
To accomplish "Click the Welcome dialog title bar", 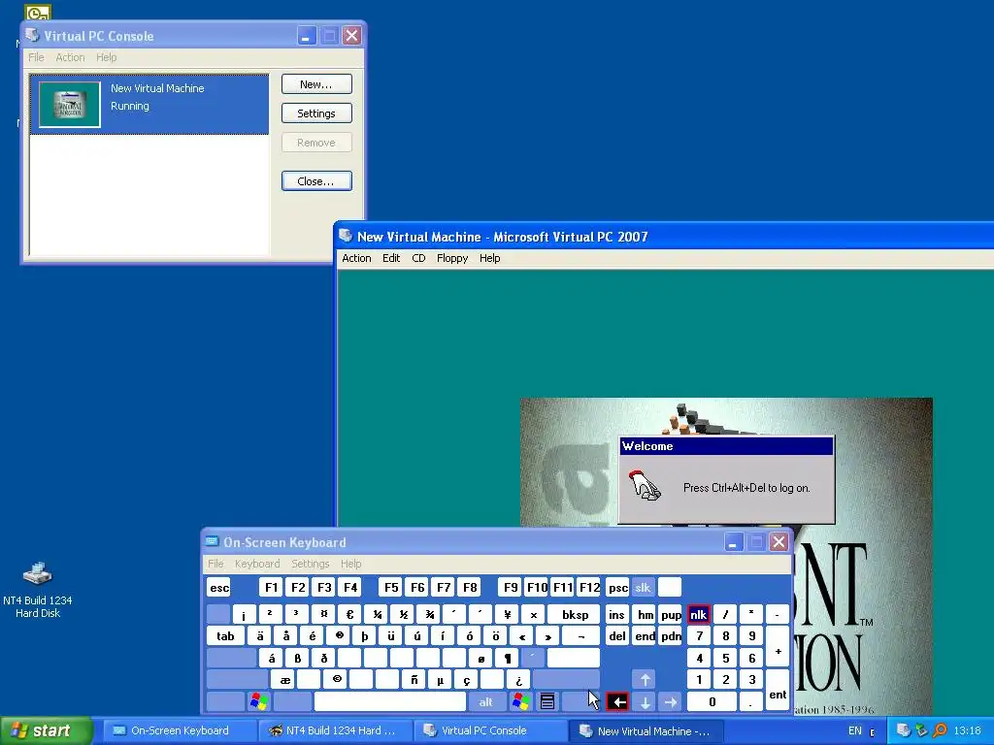I will (726, 446).
